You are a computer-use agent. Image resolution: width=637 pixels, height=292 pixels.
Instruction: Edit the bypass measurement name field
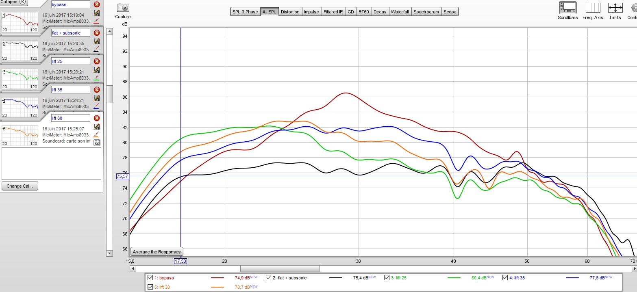pos(71,4)
